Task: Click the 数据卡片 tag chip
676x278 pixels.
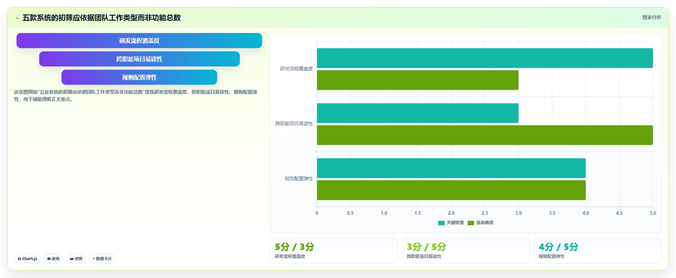Action: pyautogui.click(x=102, y=259)
